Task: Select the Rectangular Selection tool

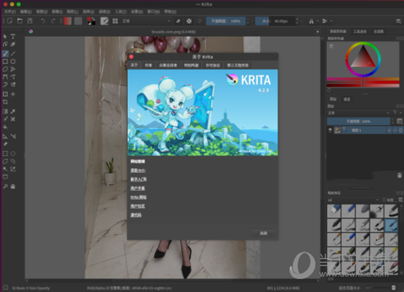Action: [x=5, y=153]
